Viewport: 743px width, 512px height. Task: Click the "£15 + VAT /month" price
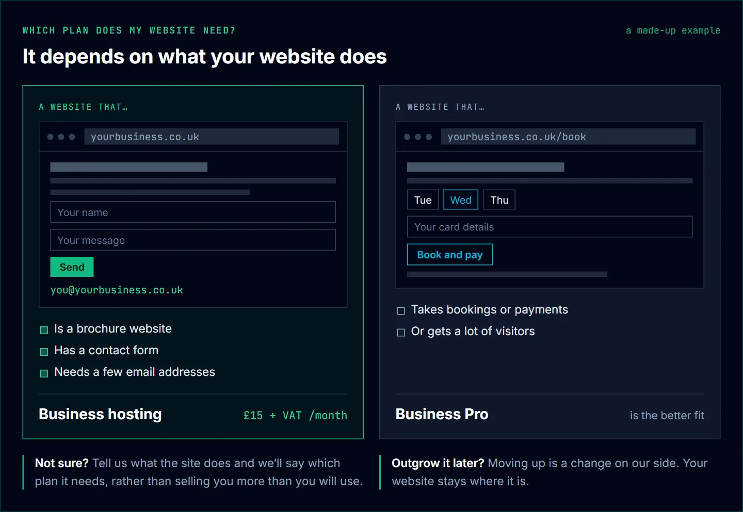295,416
